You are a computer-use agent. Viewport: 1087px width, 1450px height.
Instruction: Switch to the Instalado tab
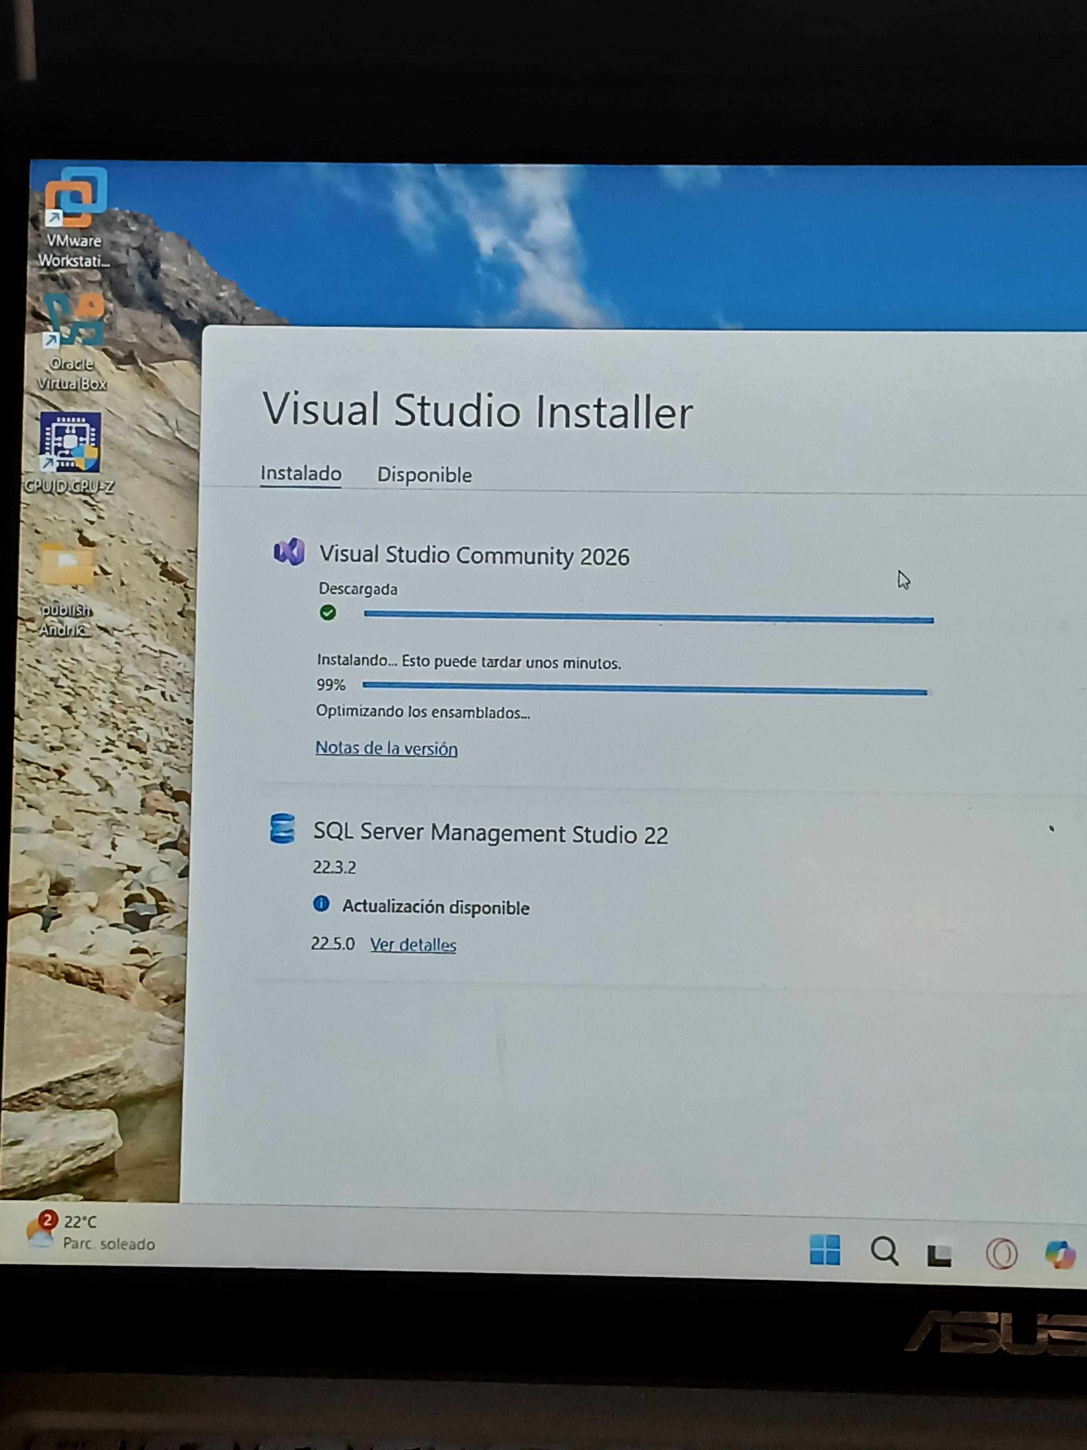pyautogui.click(x=301, y=473)
